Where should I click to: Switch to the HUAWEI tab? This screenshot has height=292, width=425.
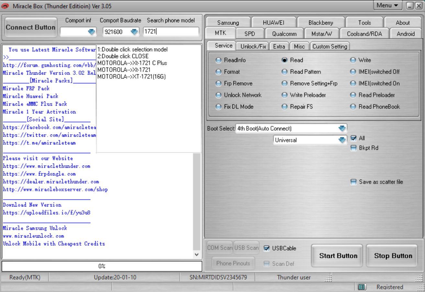click(274, 23)
